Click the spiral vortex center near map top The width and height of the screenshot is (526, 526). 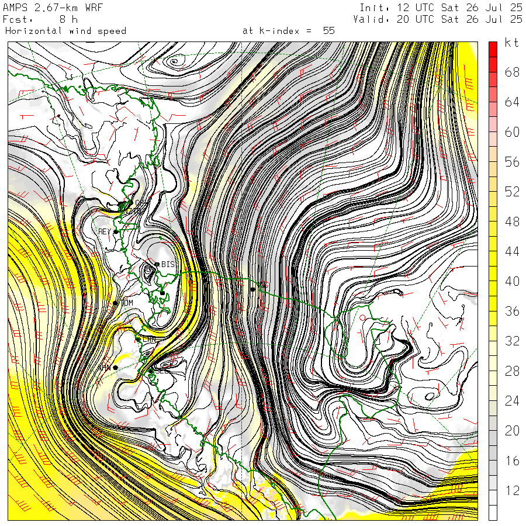pos(174,61)
